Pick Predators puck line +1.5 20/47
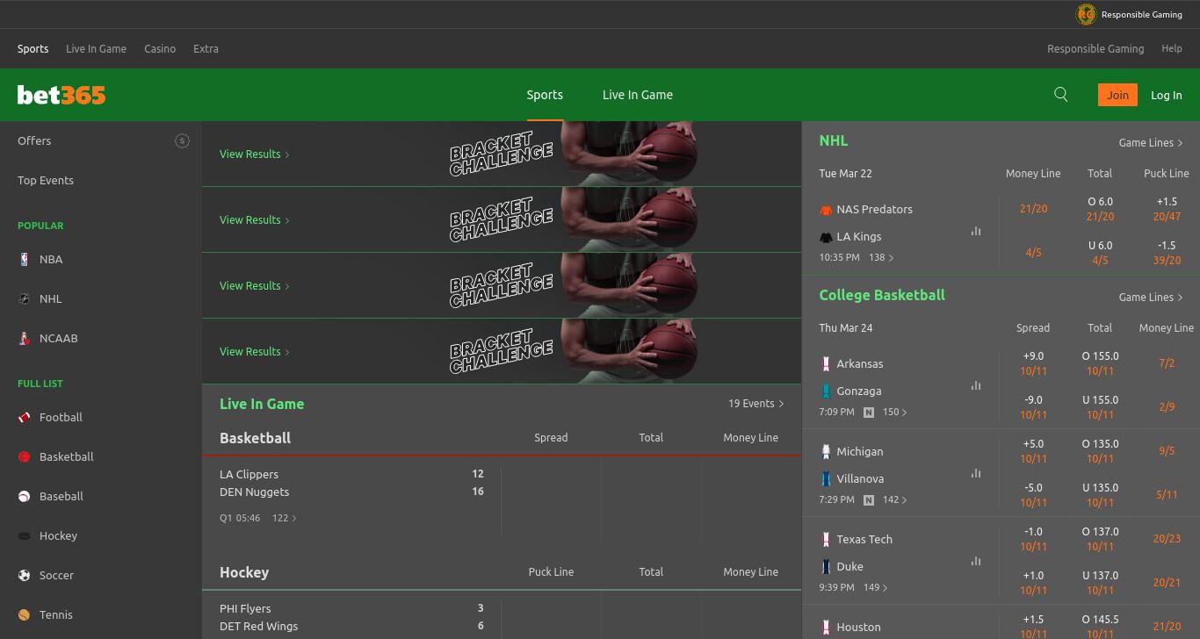The height and width of the screenshot is (639, 1200). click(x=1167, y=209)
